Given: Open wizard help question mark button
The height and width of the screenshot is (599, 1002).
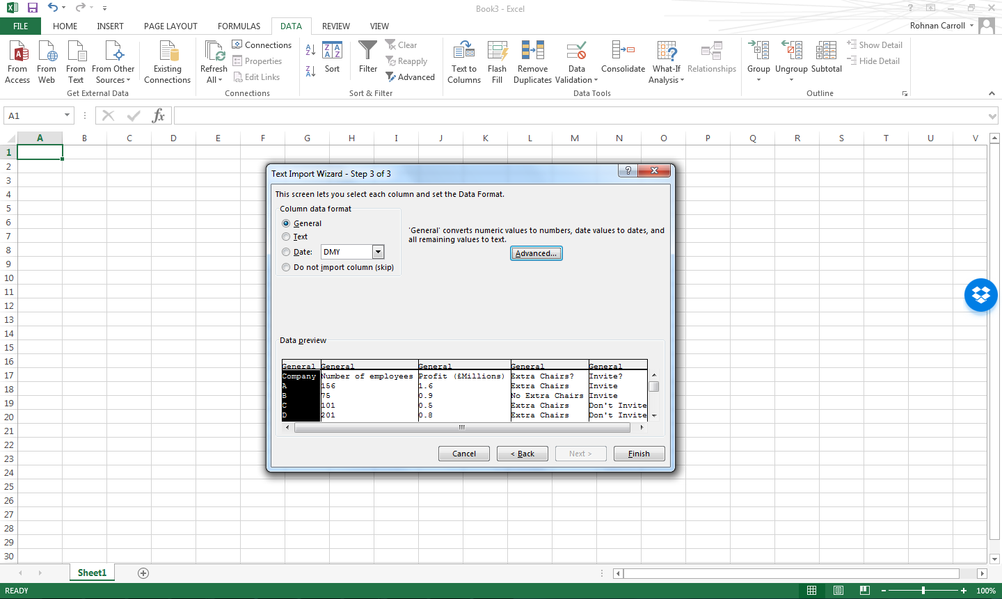Looking at the screenshot, I should click(628, 171).
